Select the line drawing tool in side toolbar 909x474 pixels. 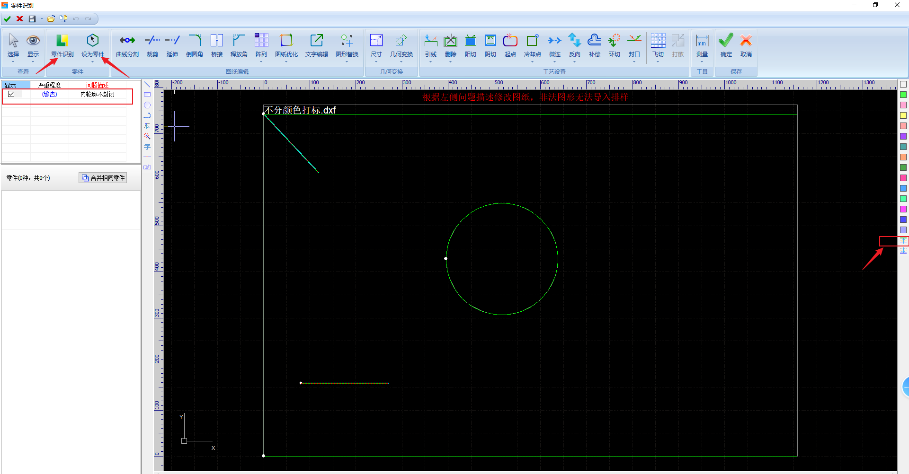147,84
